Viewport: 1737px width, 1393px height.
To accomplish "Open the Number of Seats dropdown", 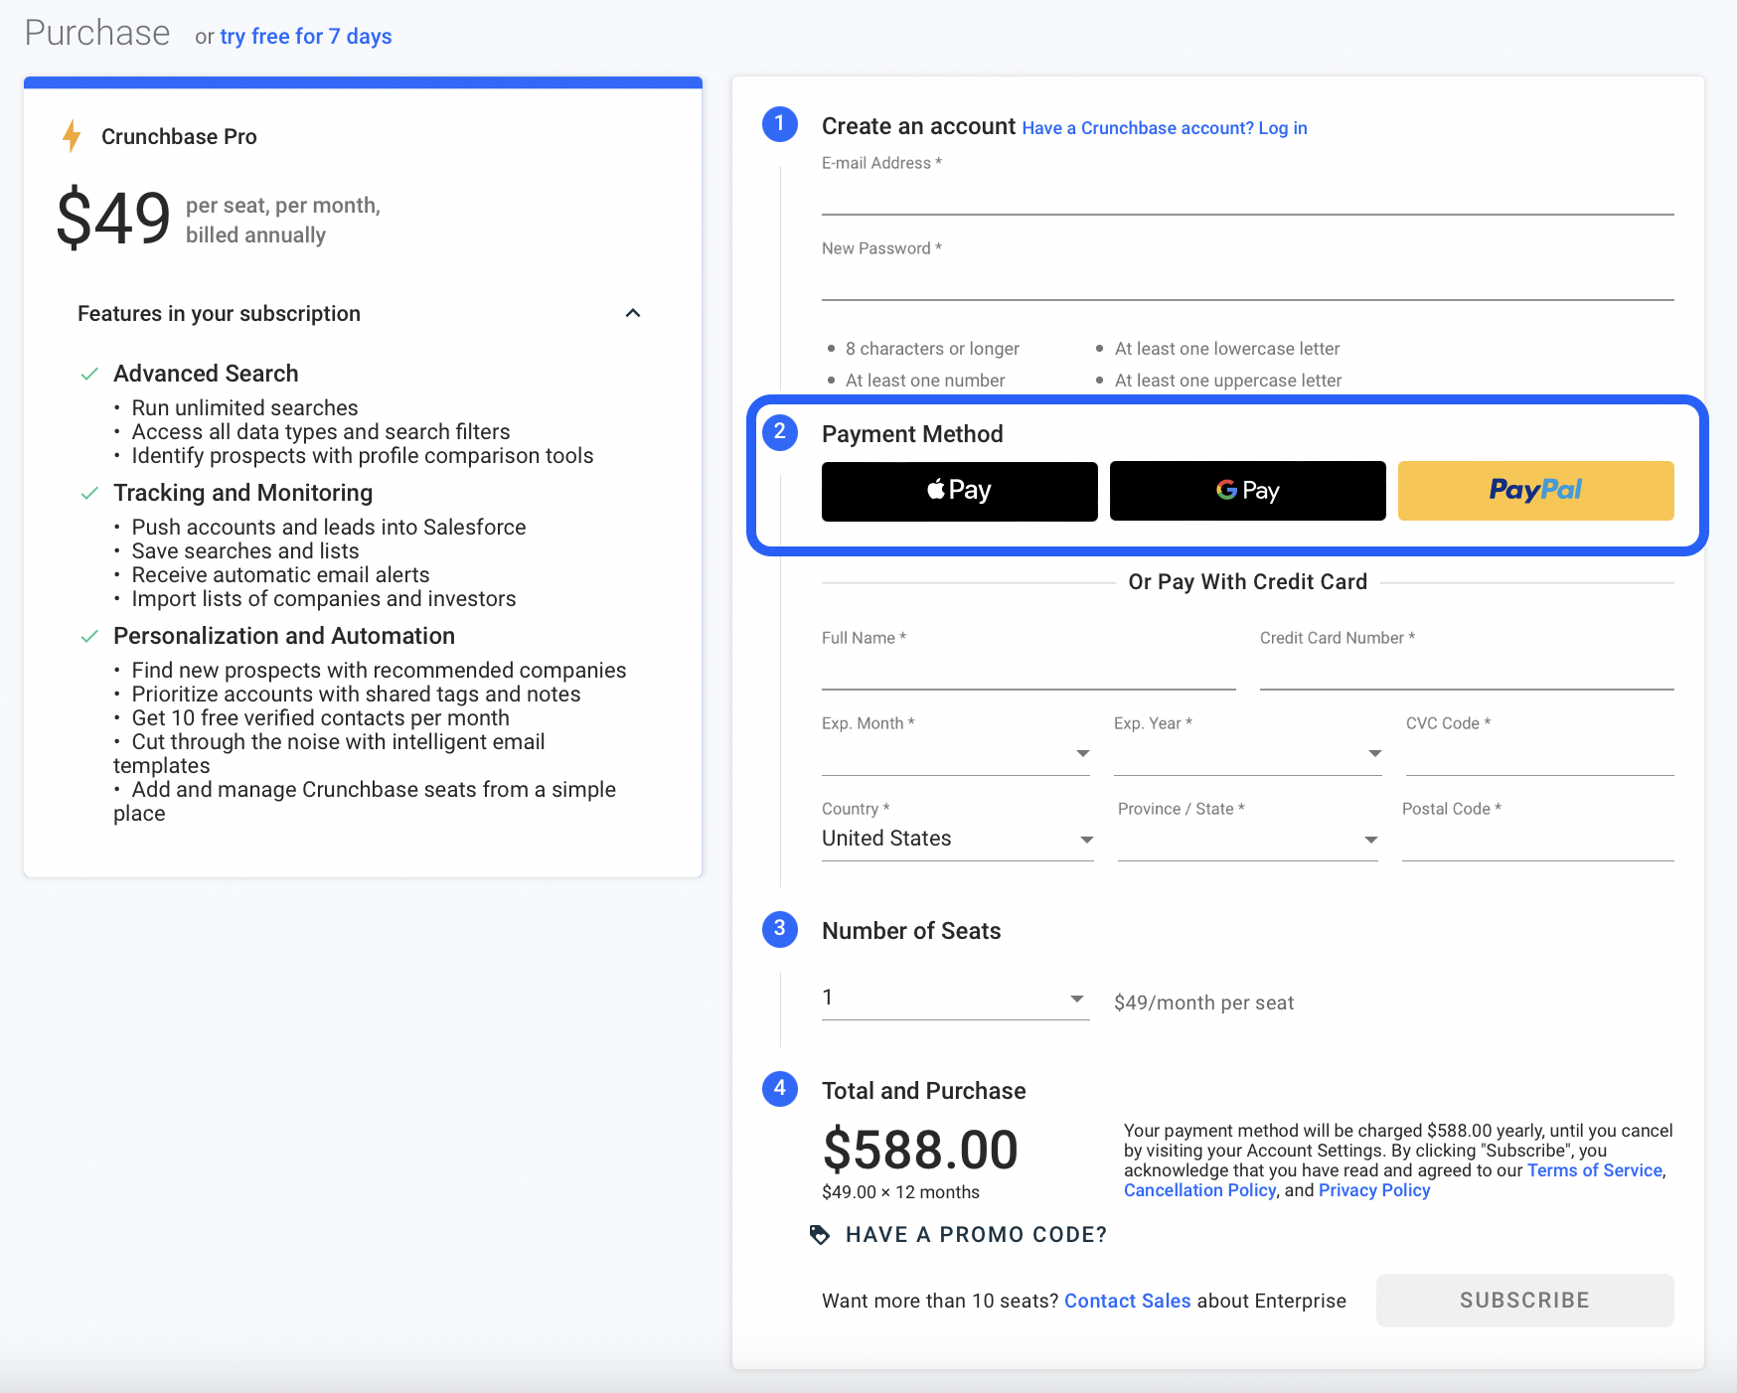I will click(x=956, y=998).
